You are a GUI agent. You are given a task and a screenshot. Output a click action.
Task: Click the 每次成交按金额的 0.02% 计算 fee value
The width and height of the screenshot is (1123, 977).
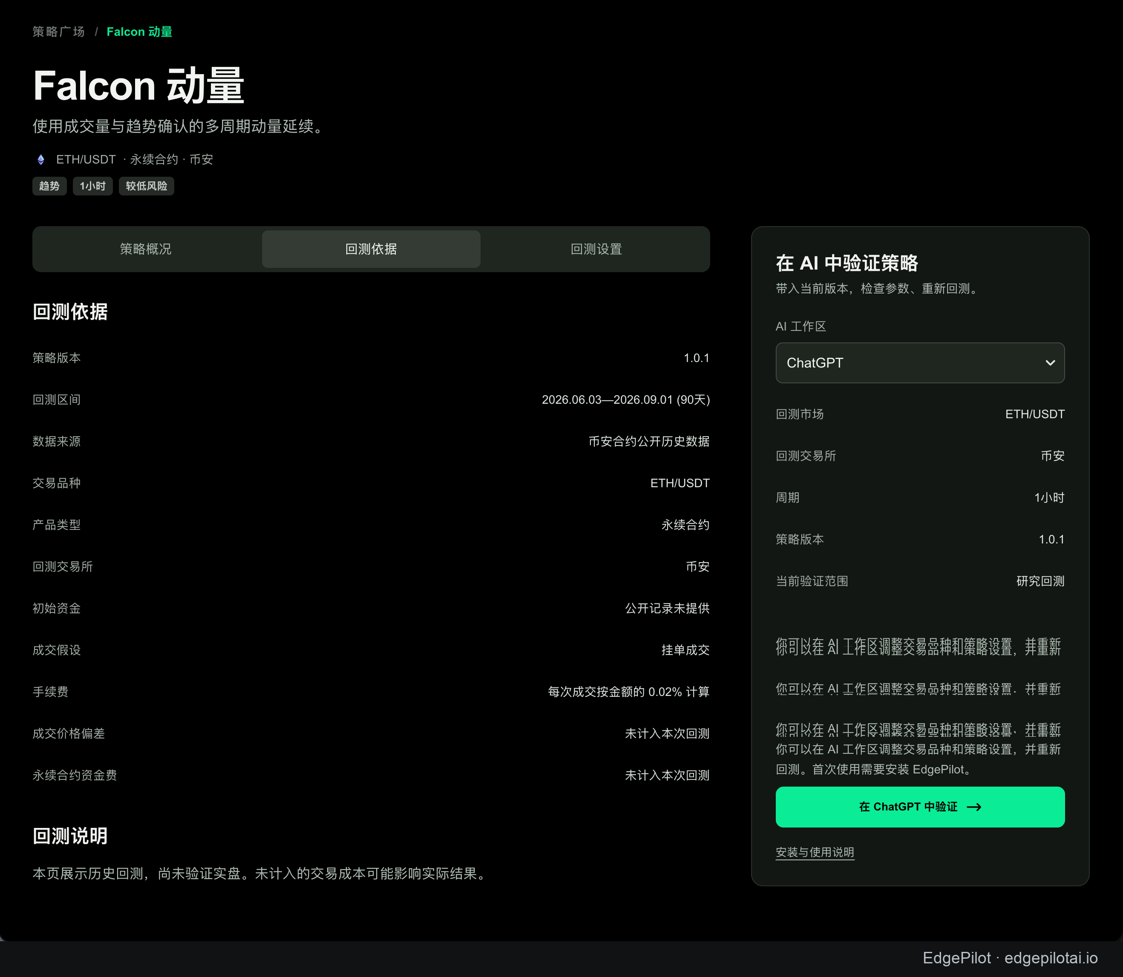[x=628, y=692]
